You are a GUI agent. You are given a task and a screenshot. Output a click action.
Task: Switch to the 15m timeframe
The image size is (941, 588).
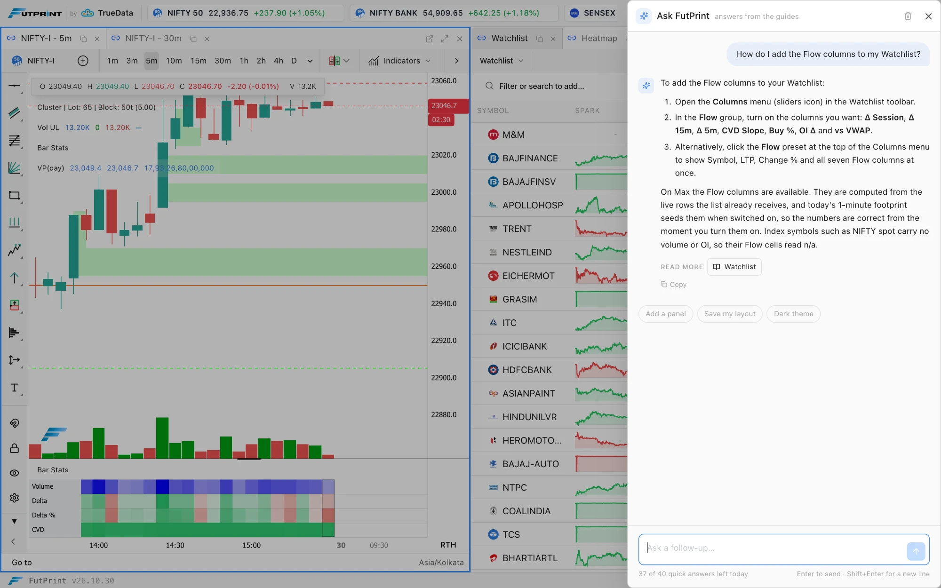point(198,61)
